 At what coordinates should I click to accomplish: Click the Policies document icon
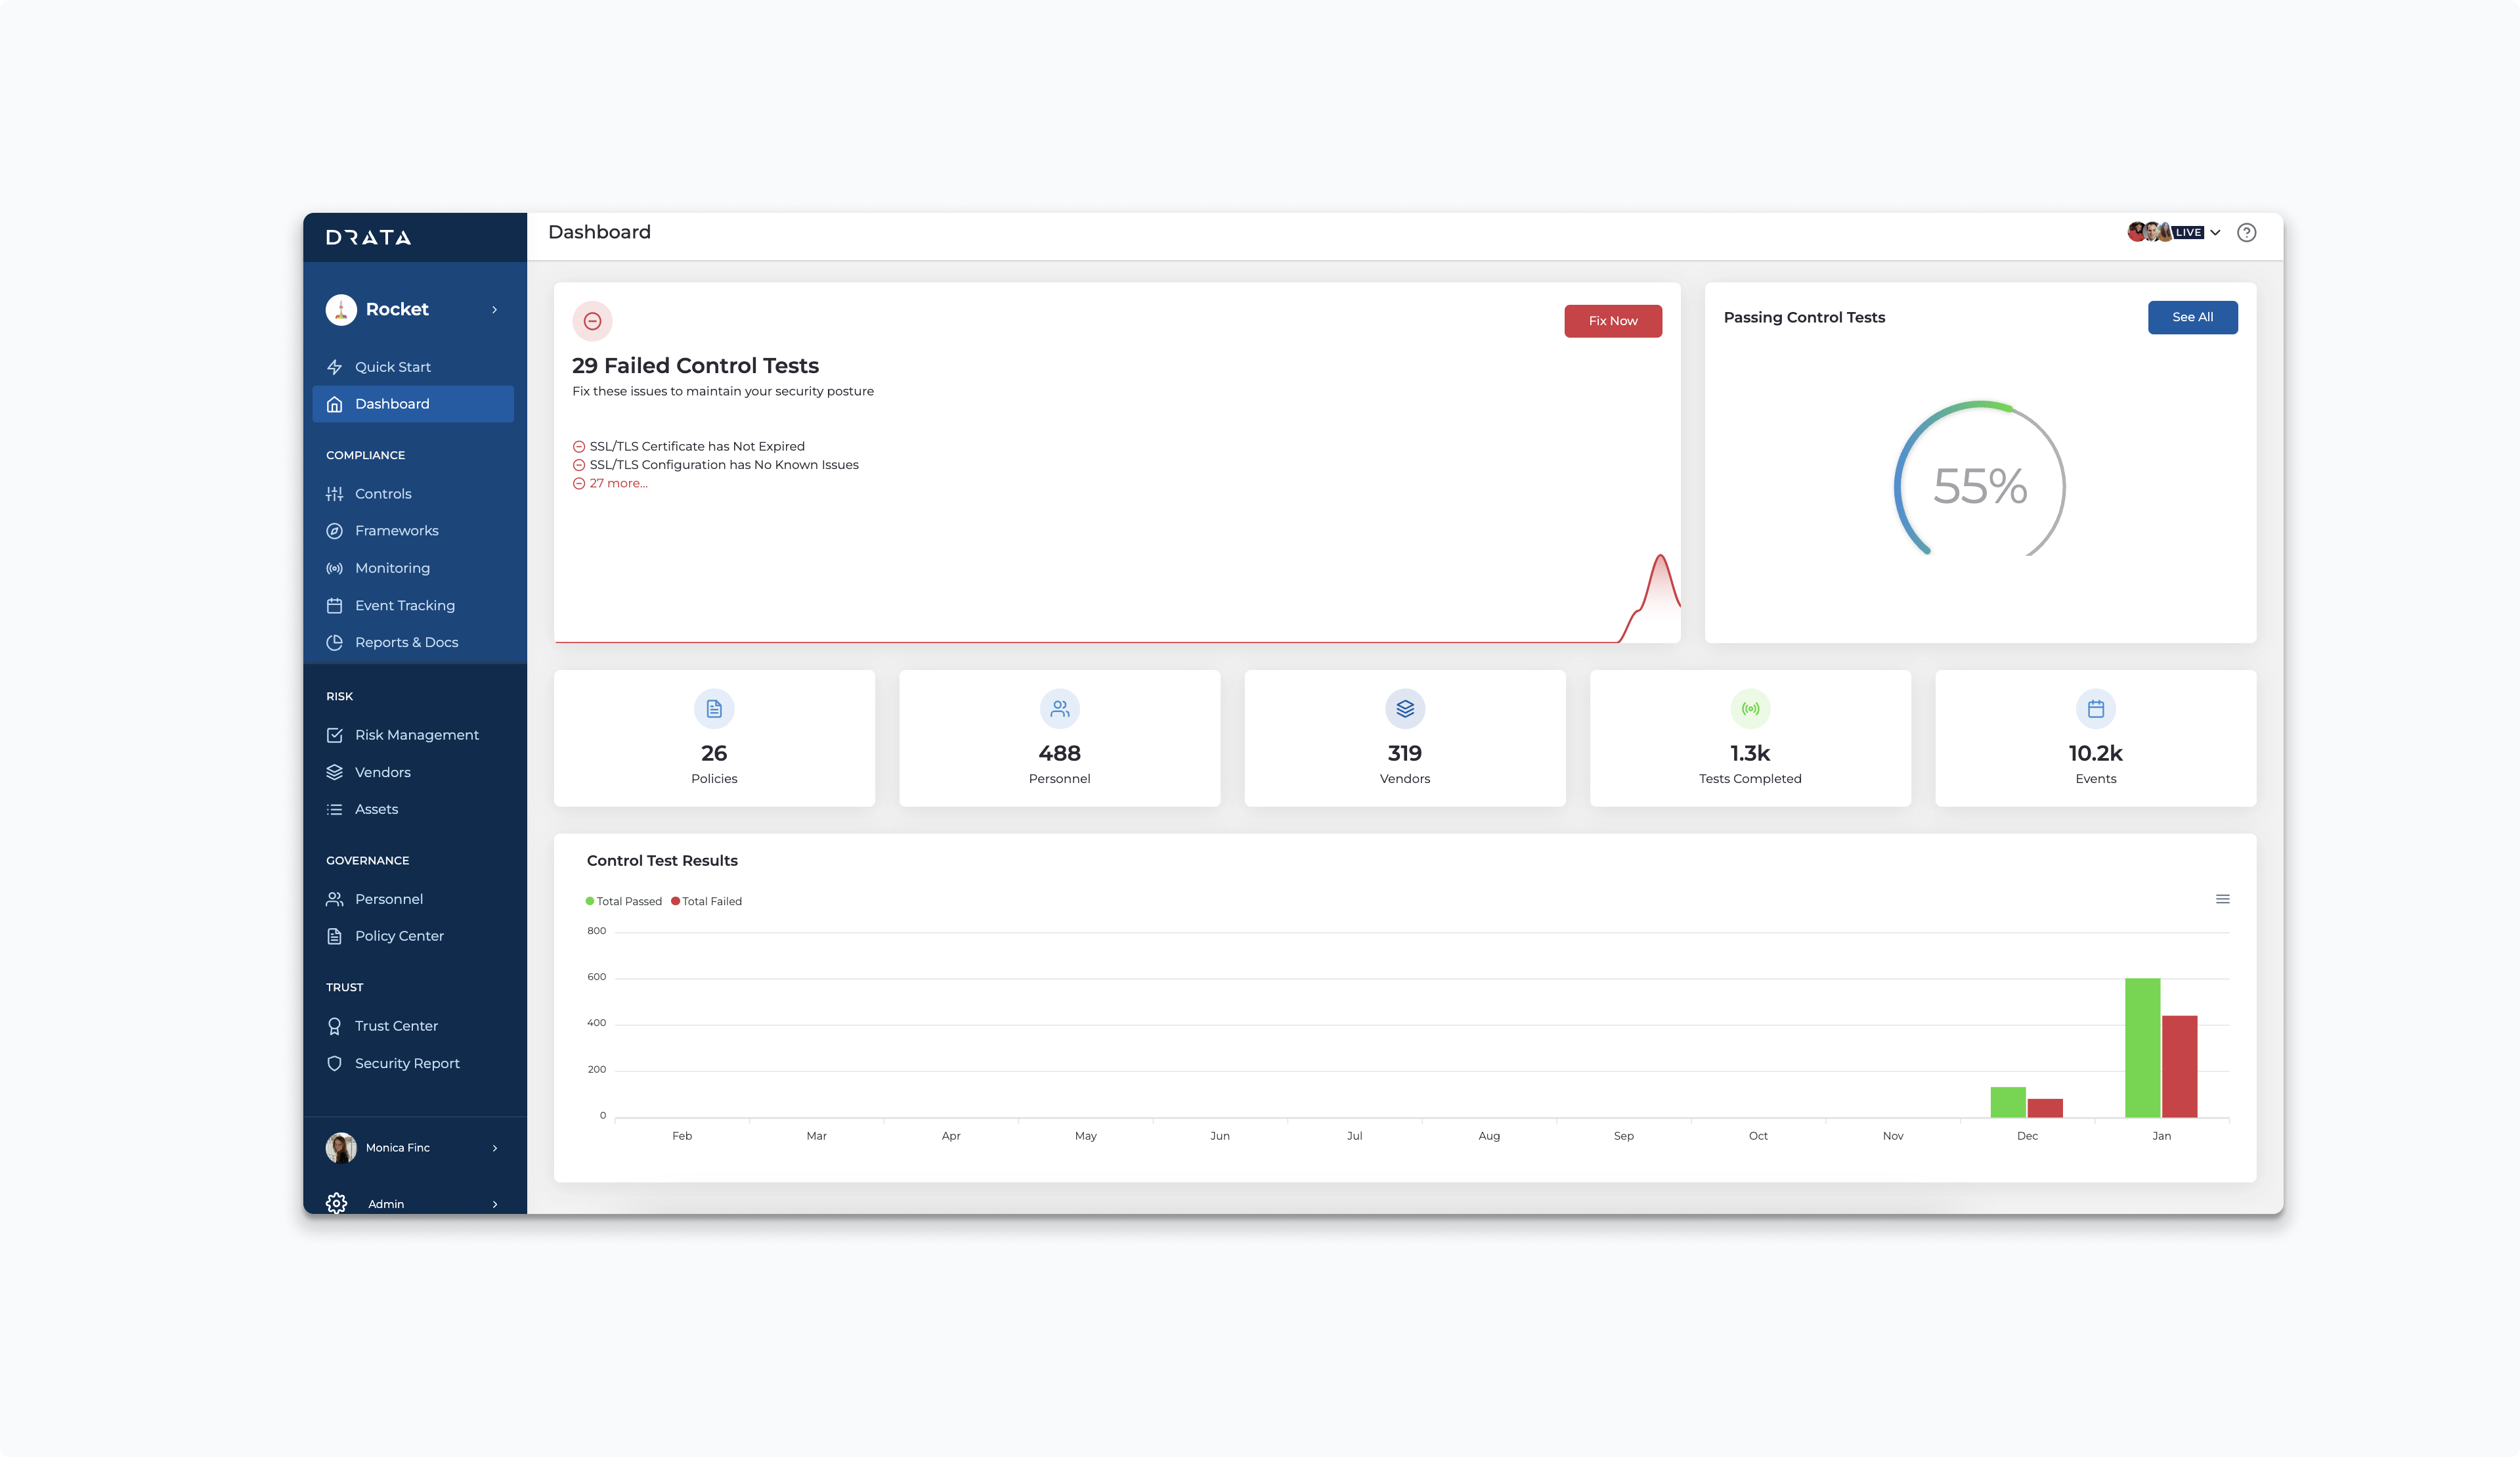point(714,709)
